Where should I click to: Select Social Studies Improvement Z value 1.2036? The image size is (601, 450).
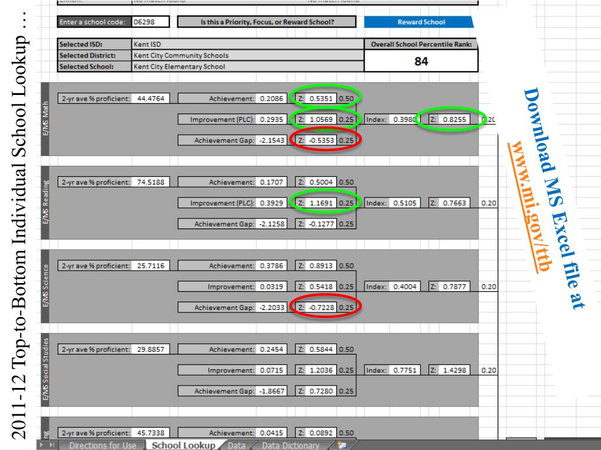[321, 370]
